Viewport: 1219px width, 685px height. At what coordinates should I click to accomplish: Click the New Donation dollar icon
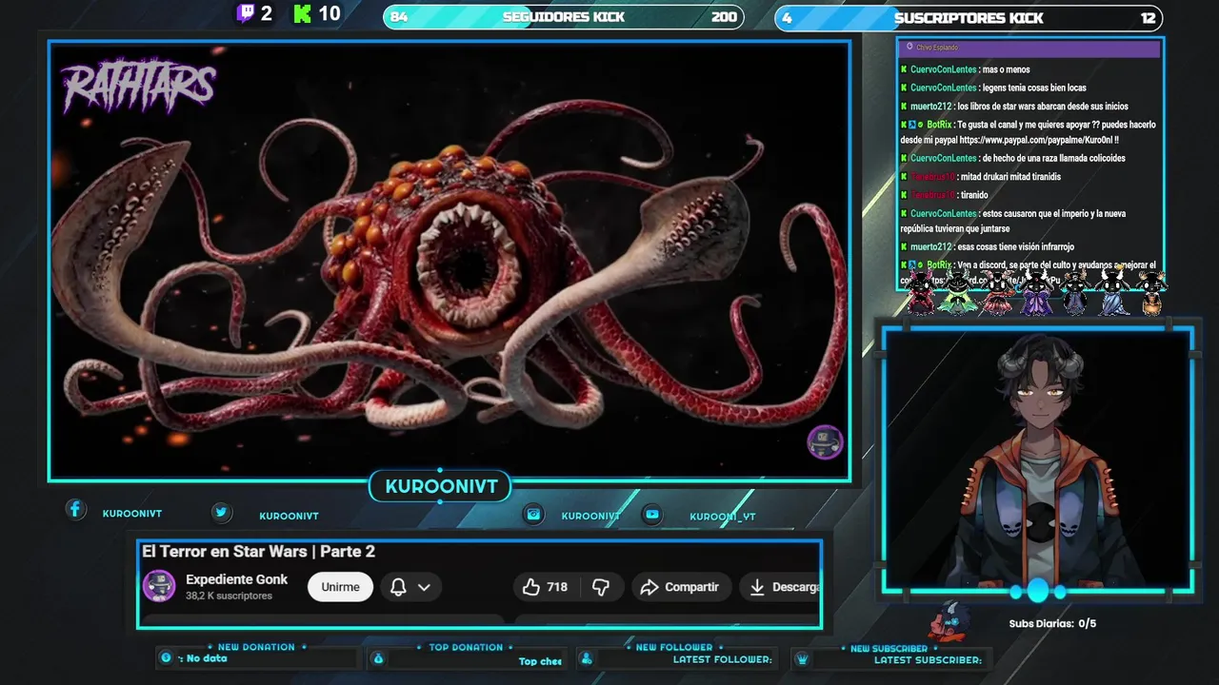tap(166, 657)
